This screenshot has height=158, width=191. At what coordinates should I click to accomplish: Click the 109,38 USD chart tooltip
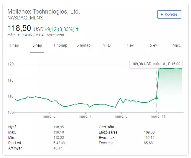click(156, 64)
